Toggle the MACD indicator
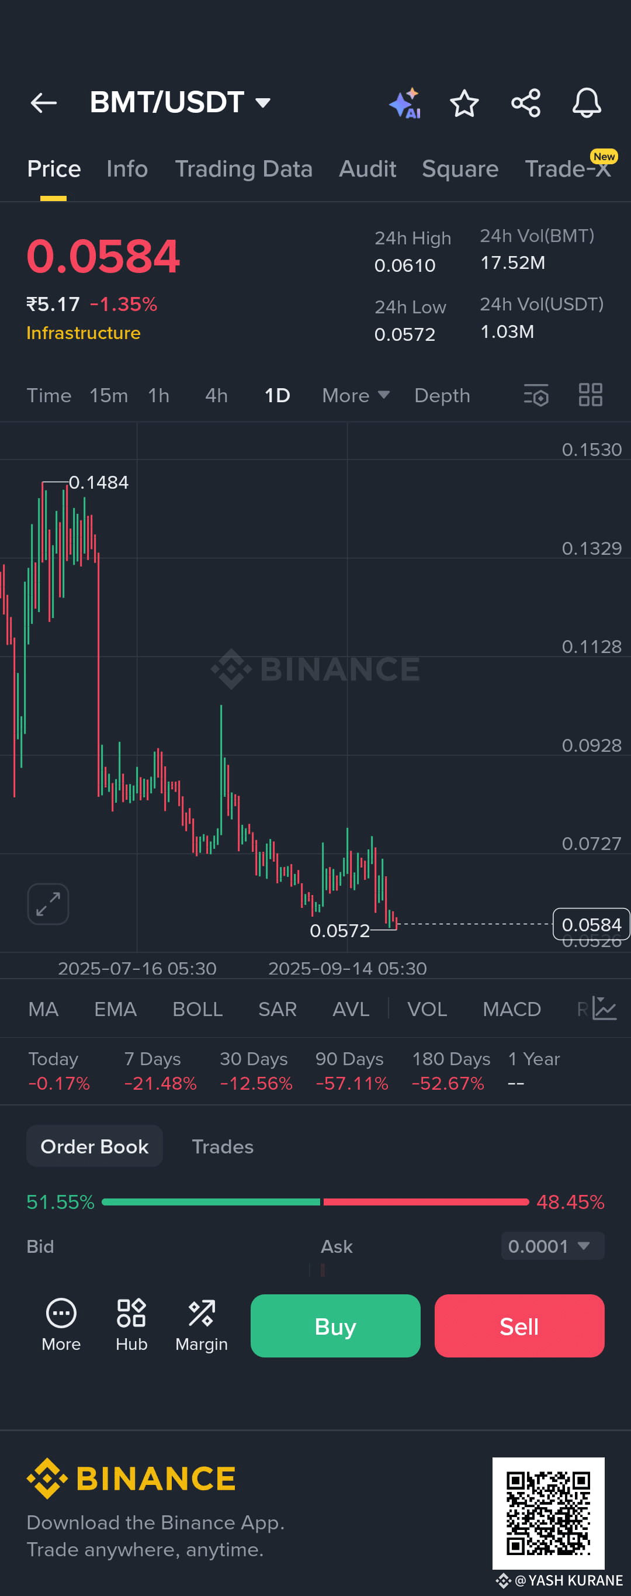 (511, 1009)
